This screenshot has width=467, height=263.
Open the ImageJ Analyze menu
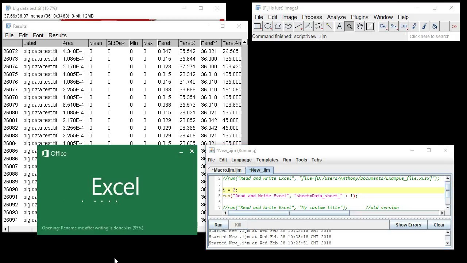[336, 17]
